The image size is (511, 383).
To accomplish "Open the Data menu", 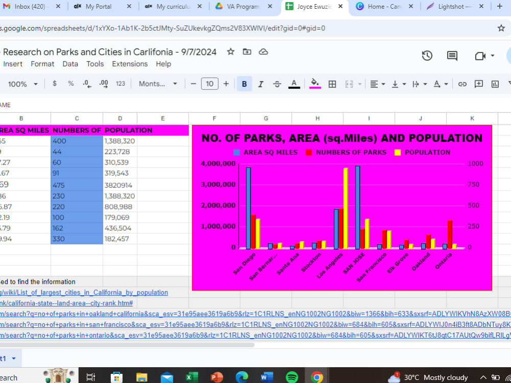I will click(70, 64).
